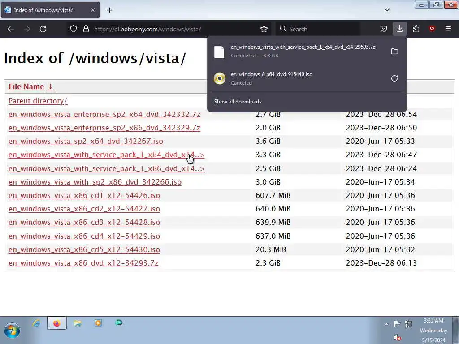Screen dimensions: 459x344
Task: Download the x86 cd3 x12-54428 iso
Action: (84, 222)
